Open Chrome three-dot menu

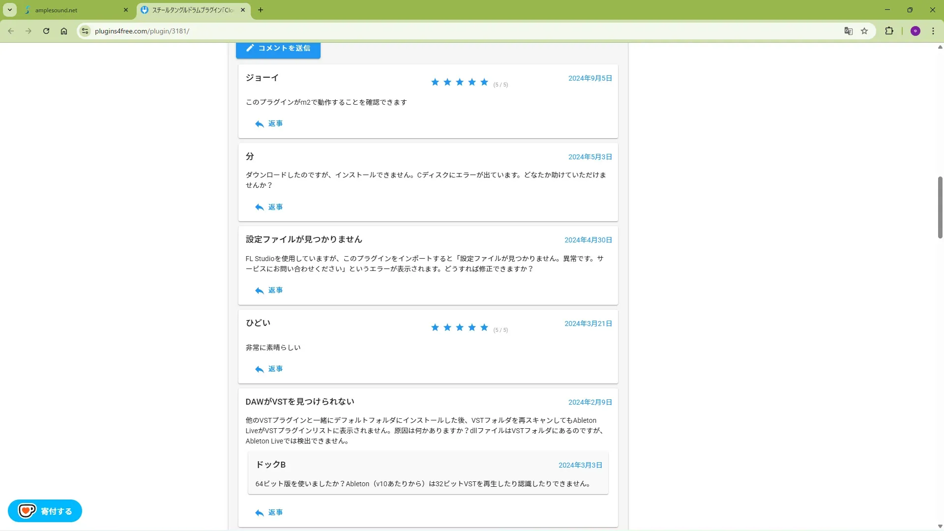933,31
